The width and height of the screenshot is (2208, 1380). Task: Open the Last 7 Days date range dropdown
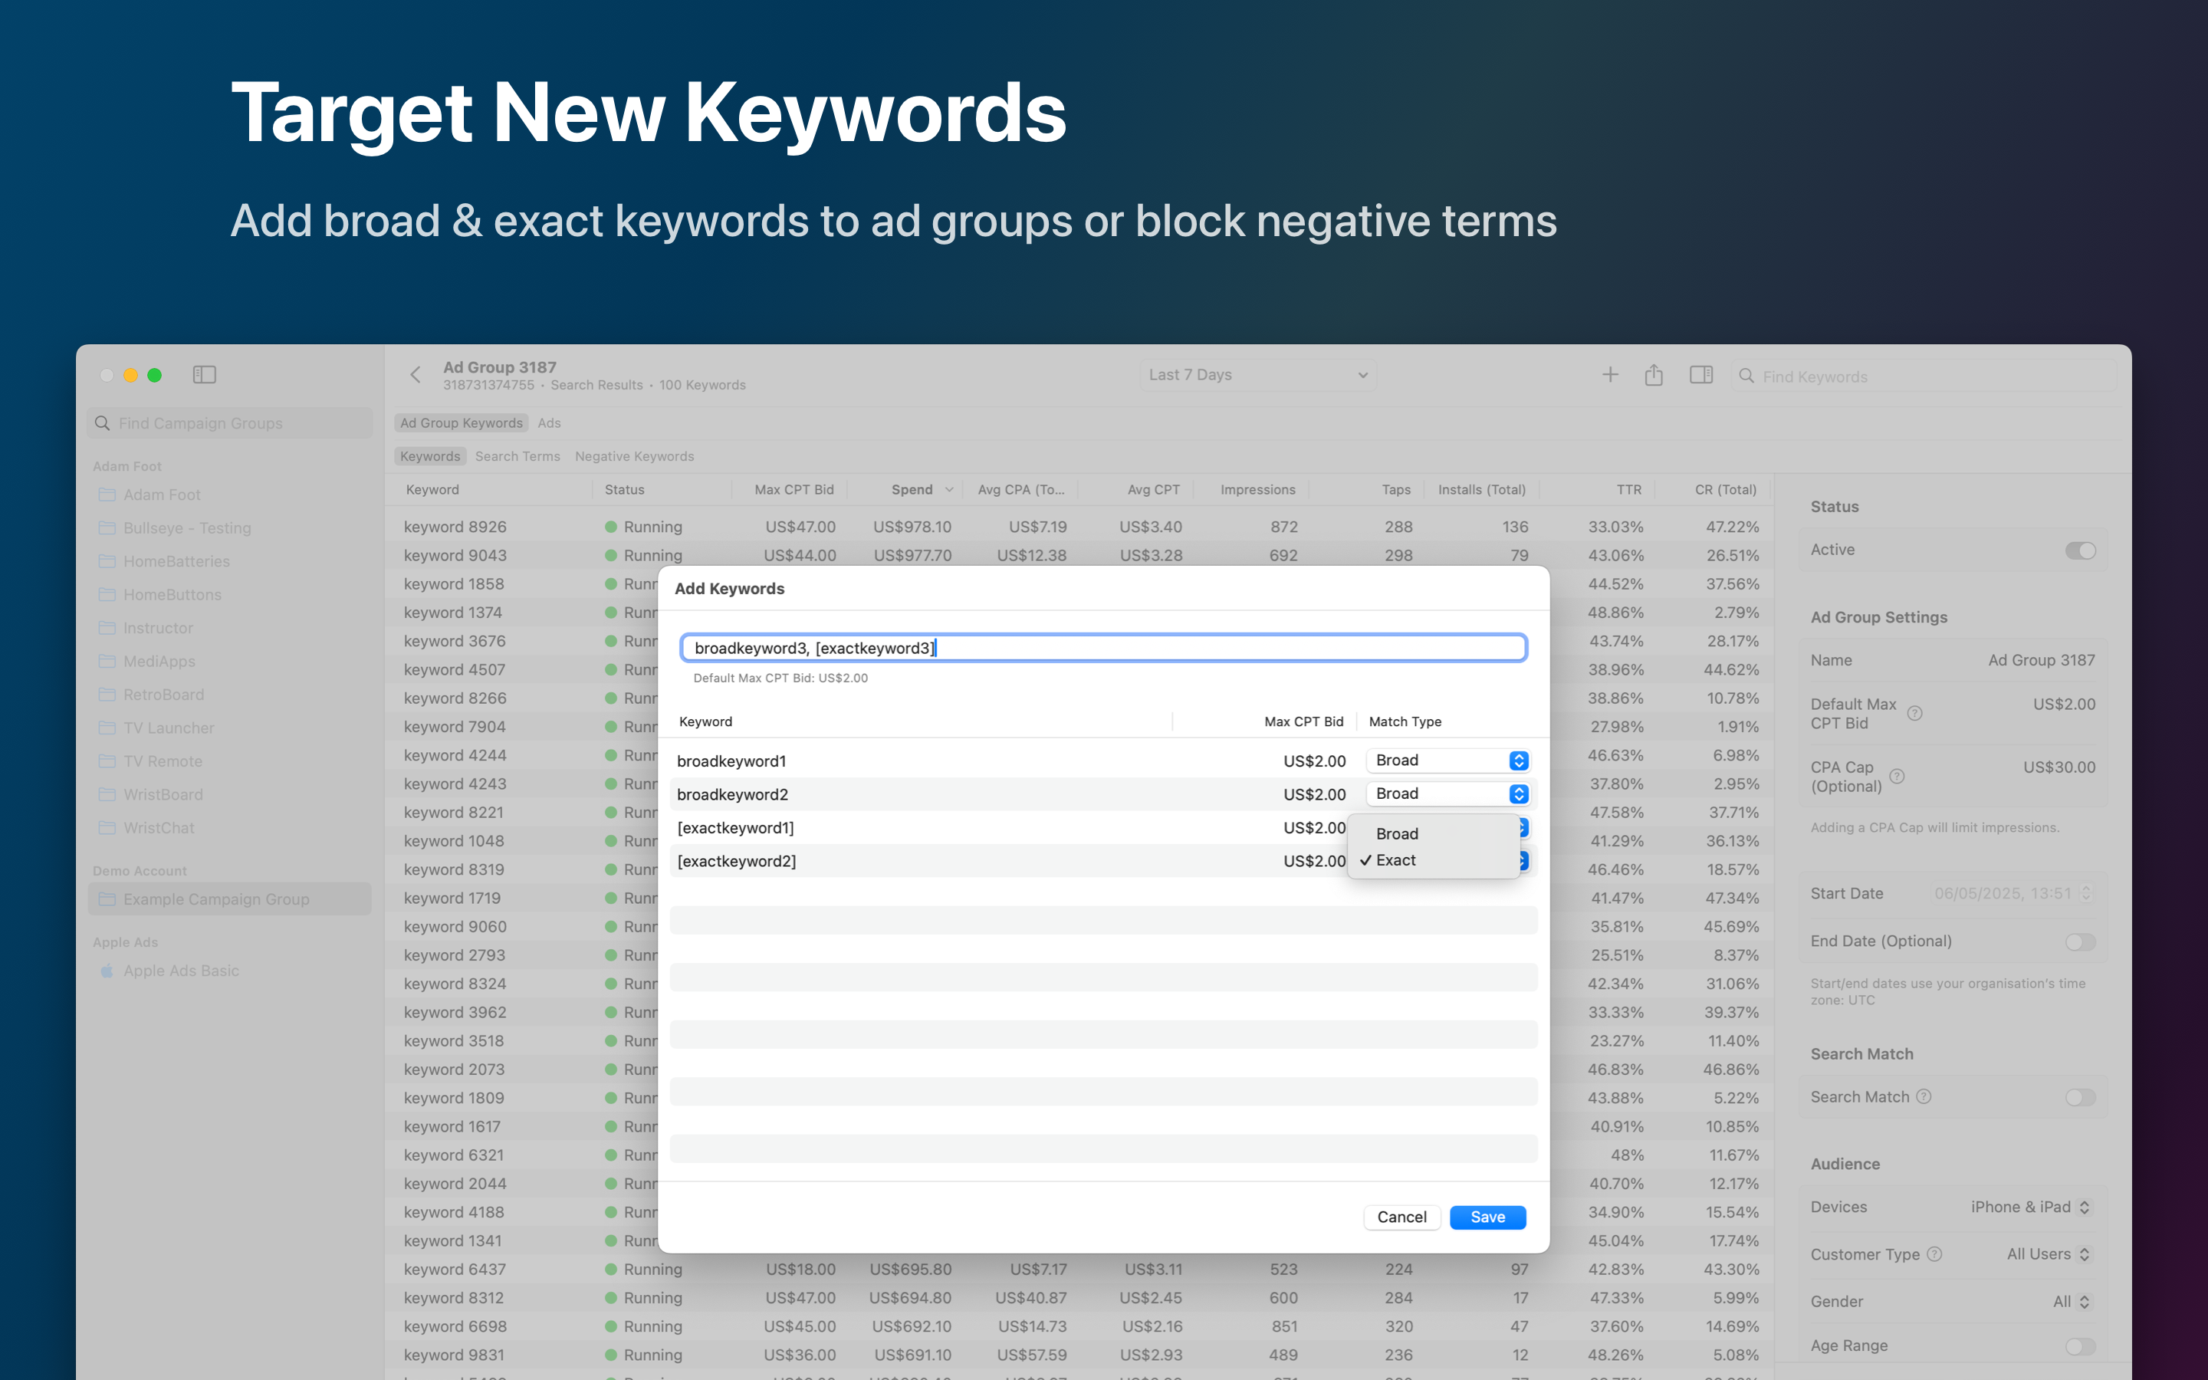(1258, 375)
